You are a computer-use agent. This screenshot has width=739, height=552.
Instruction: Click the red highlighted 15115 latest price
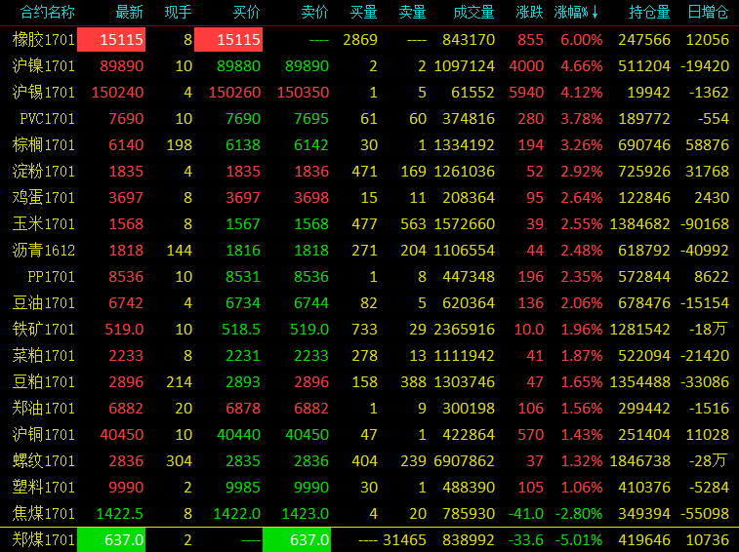[x=111, y=40]
